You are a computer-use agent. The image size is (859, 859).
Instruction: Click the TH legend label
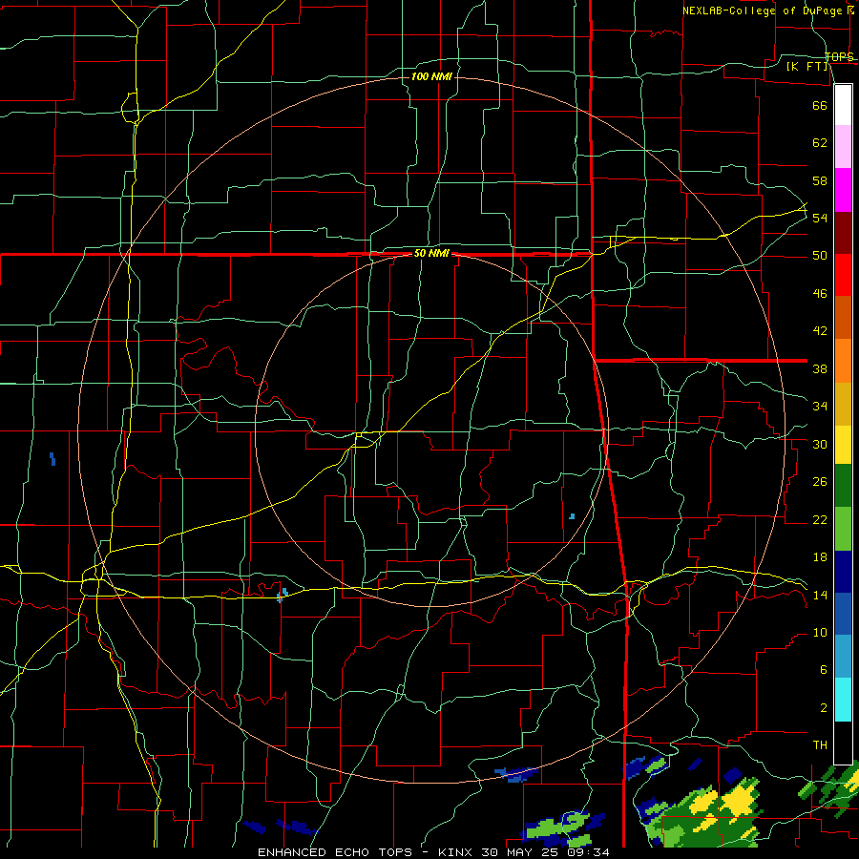click(x=820, y=745)
